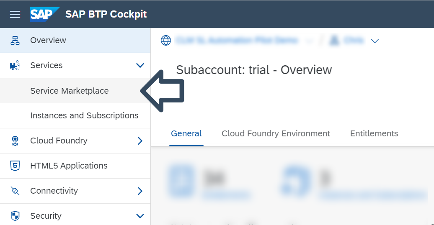
Task: Click the Subaccount: trial - Overview heading
Action: tap(254, 70)
